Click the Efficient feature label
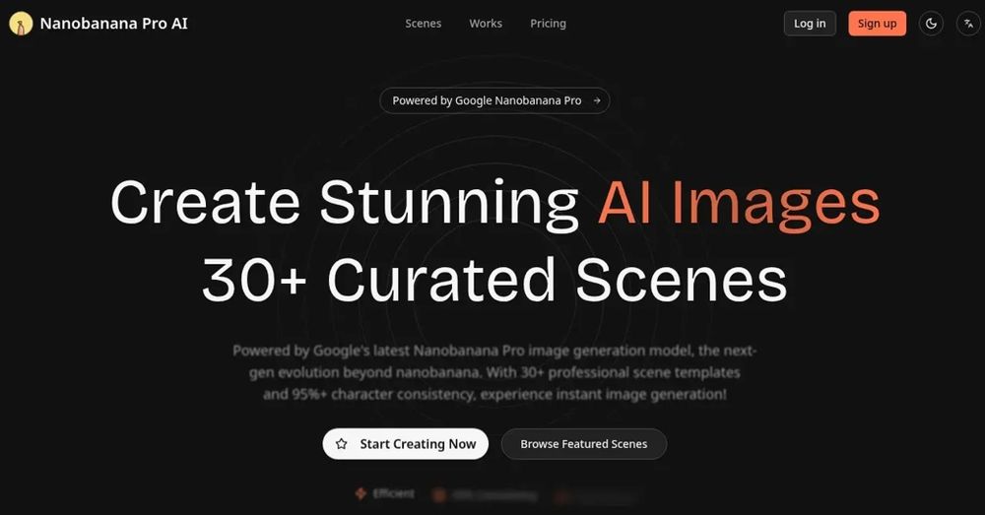Screen dimensions: 985x515 pyautogui.click(x=393, y=493)
